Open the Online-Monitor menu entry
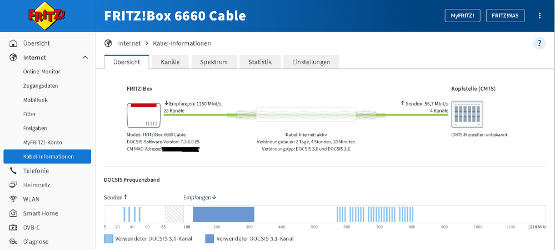555x250 pixels. point(42,72)
